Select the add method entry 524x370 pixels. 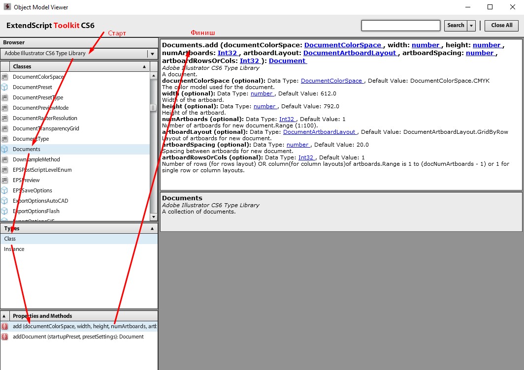(79, 326)
